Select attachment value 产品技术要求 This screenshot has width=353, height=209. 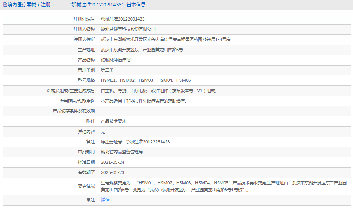pos(114,121)
